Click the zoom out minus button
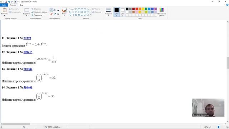 [x=210, y=127]
